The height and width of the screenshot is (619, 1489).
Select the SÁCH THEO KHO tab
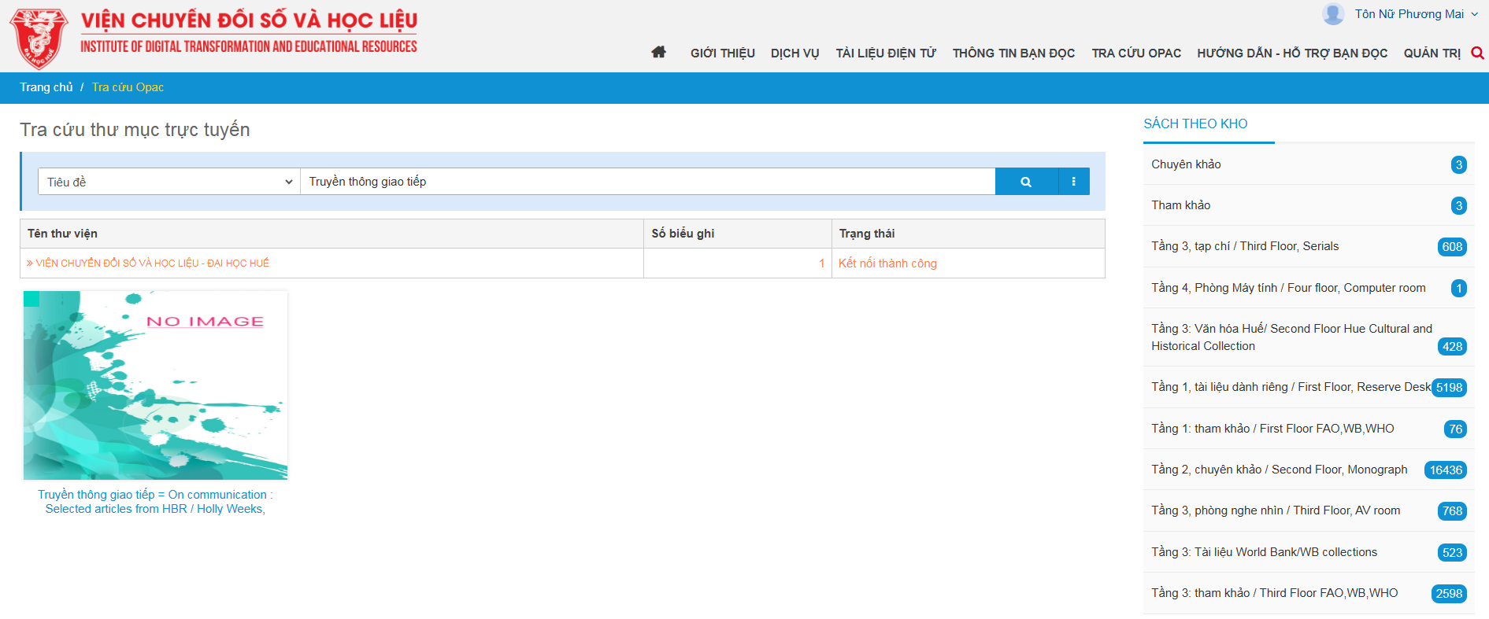[1195, 124]
